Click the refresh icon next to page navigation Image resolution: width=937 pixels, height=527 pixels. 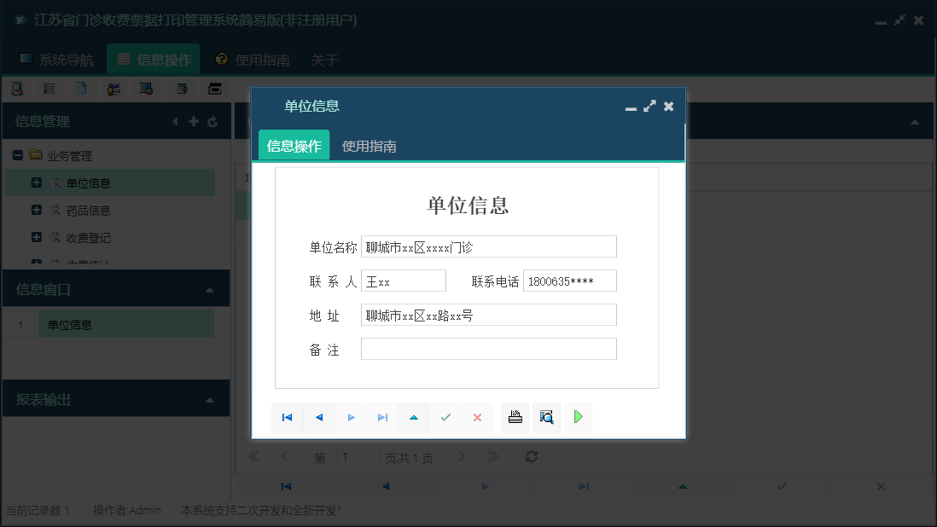click(x=531, y=456)
